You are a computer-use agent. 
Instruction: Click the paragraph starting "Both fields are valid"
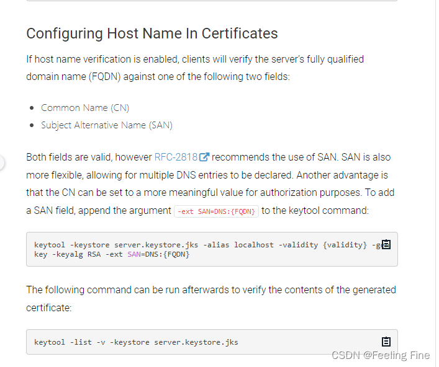[212, 185]
